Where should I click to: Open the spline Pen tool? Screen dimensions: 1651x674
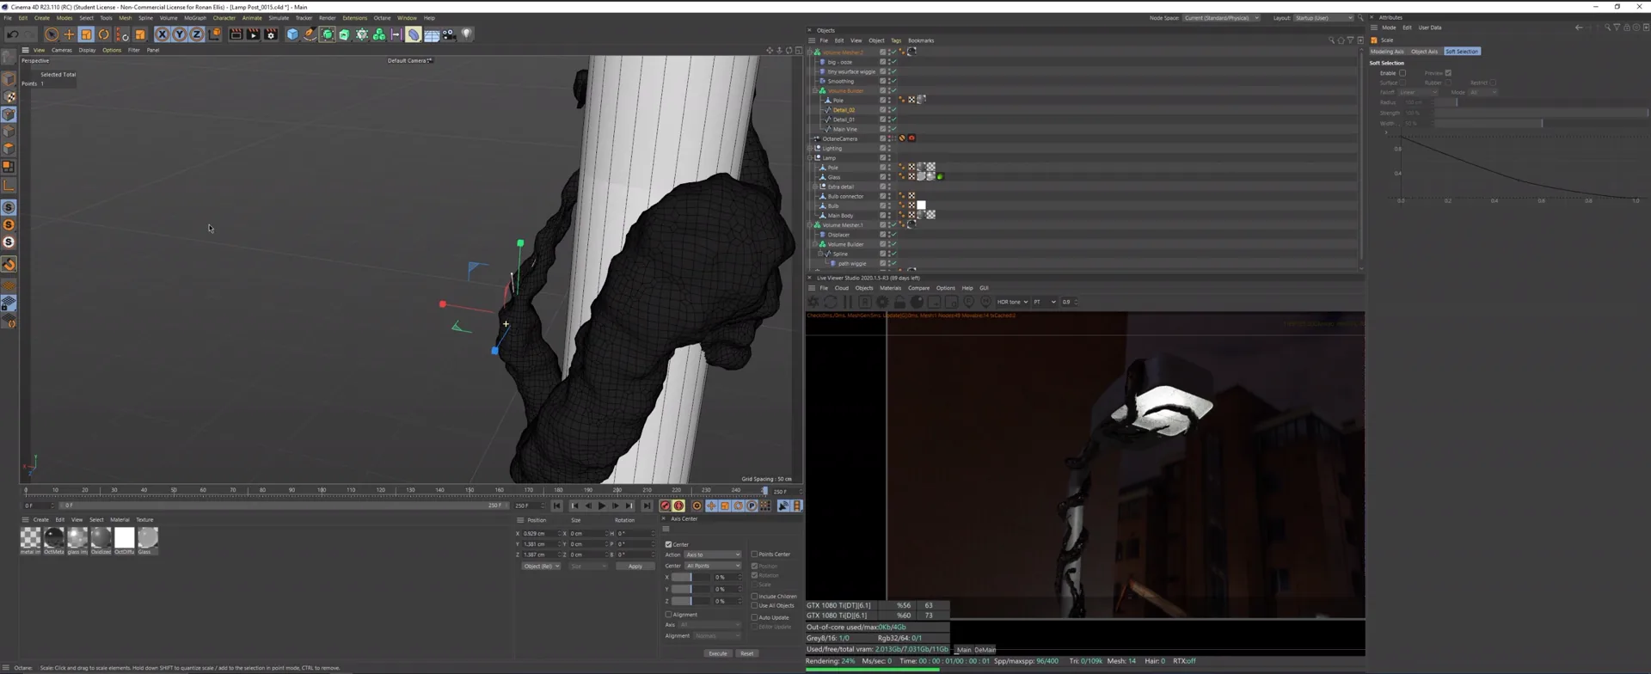pyautogui.click(x=310, y=34)
